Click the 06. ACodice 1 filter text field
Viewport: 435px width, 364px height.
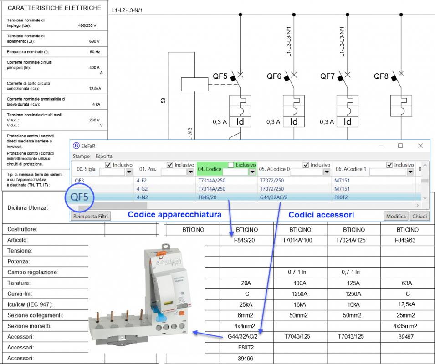pos(389,172)
